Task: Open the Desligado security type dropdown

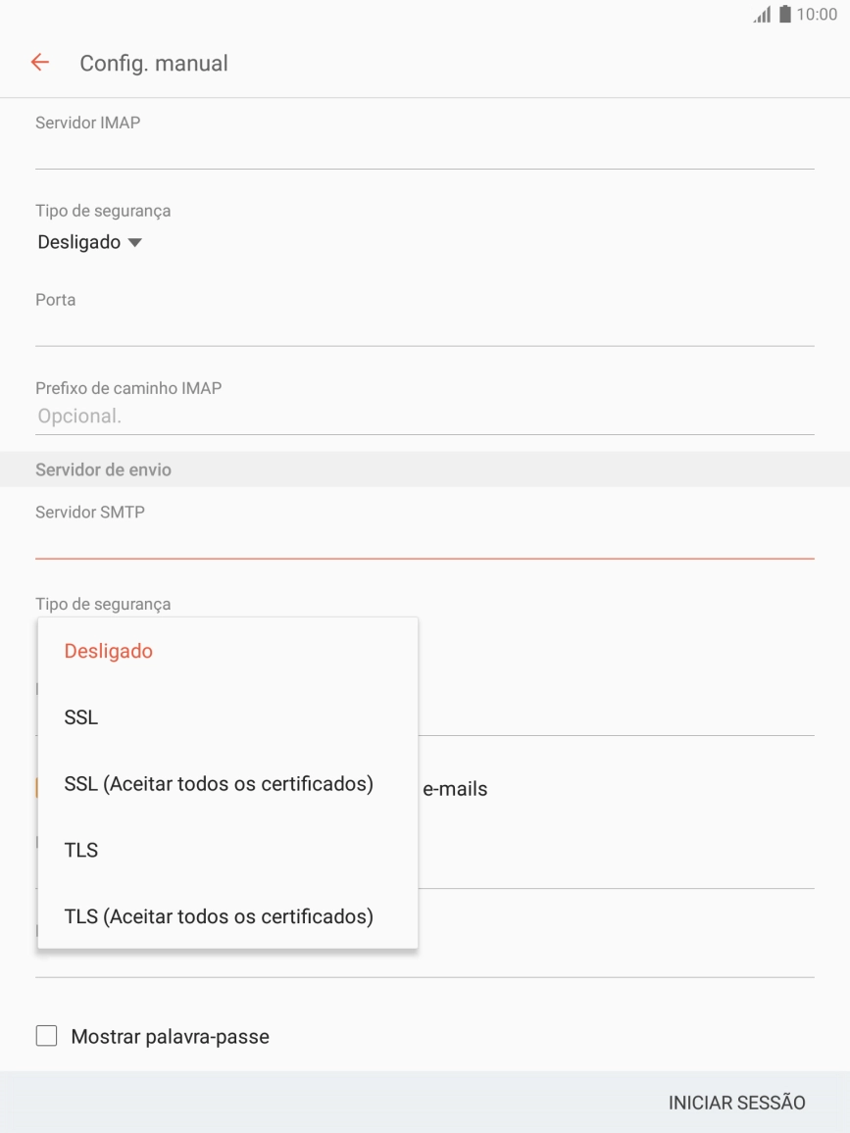Action: click(x=91, y=241)
